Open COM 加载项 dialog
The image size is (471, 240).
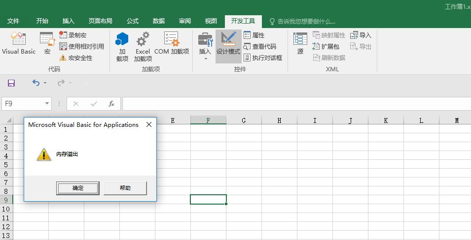(172, 44)
